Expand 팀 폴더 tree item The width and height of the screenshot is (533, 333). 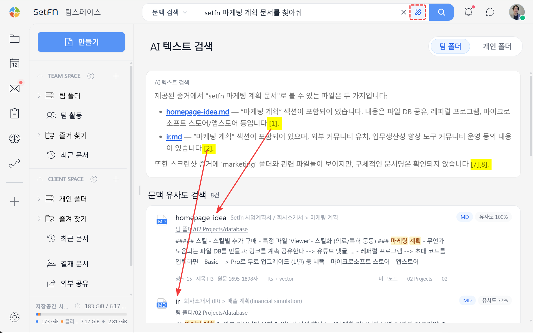pos(39,96)
